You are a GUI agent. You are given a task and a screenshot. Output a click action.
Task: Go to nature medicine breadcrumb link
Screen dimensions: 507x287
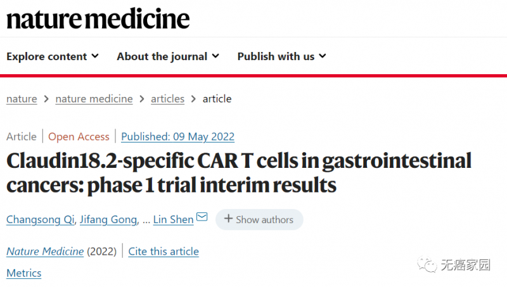click(x=94, y=99)
